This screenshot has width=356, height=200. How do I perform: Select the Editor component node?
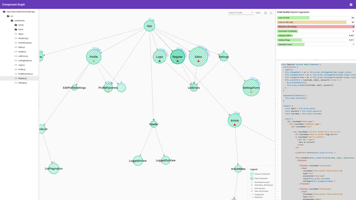[199, 57]
